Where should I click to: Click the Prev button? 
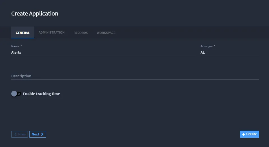[19, 134]
